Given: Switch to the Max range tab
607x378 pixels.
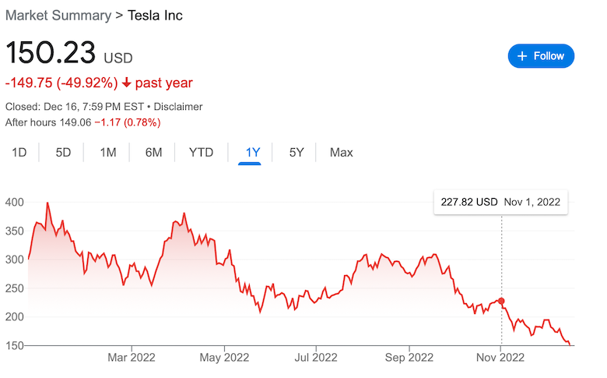Looking at the screenshot, I should tap(341, 153).
